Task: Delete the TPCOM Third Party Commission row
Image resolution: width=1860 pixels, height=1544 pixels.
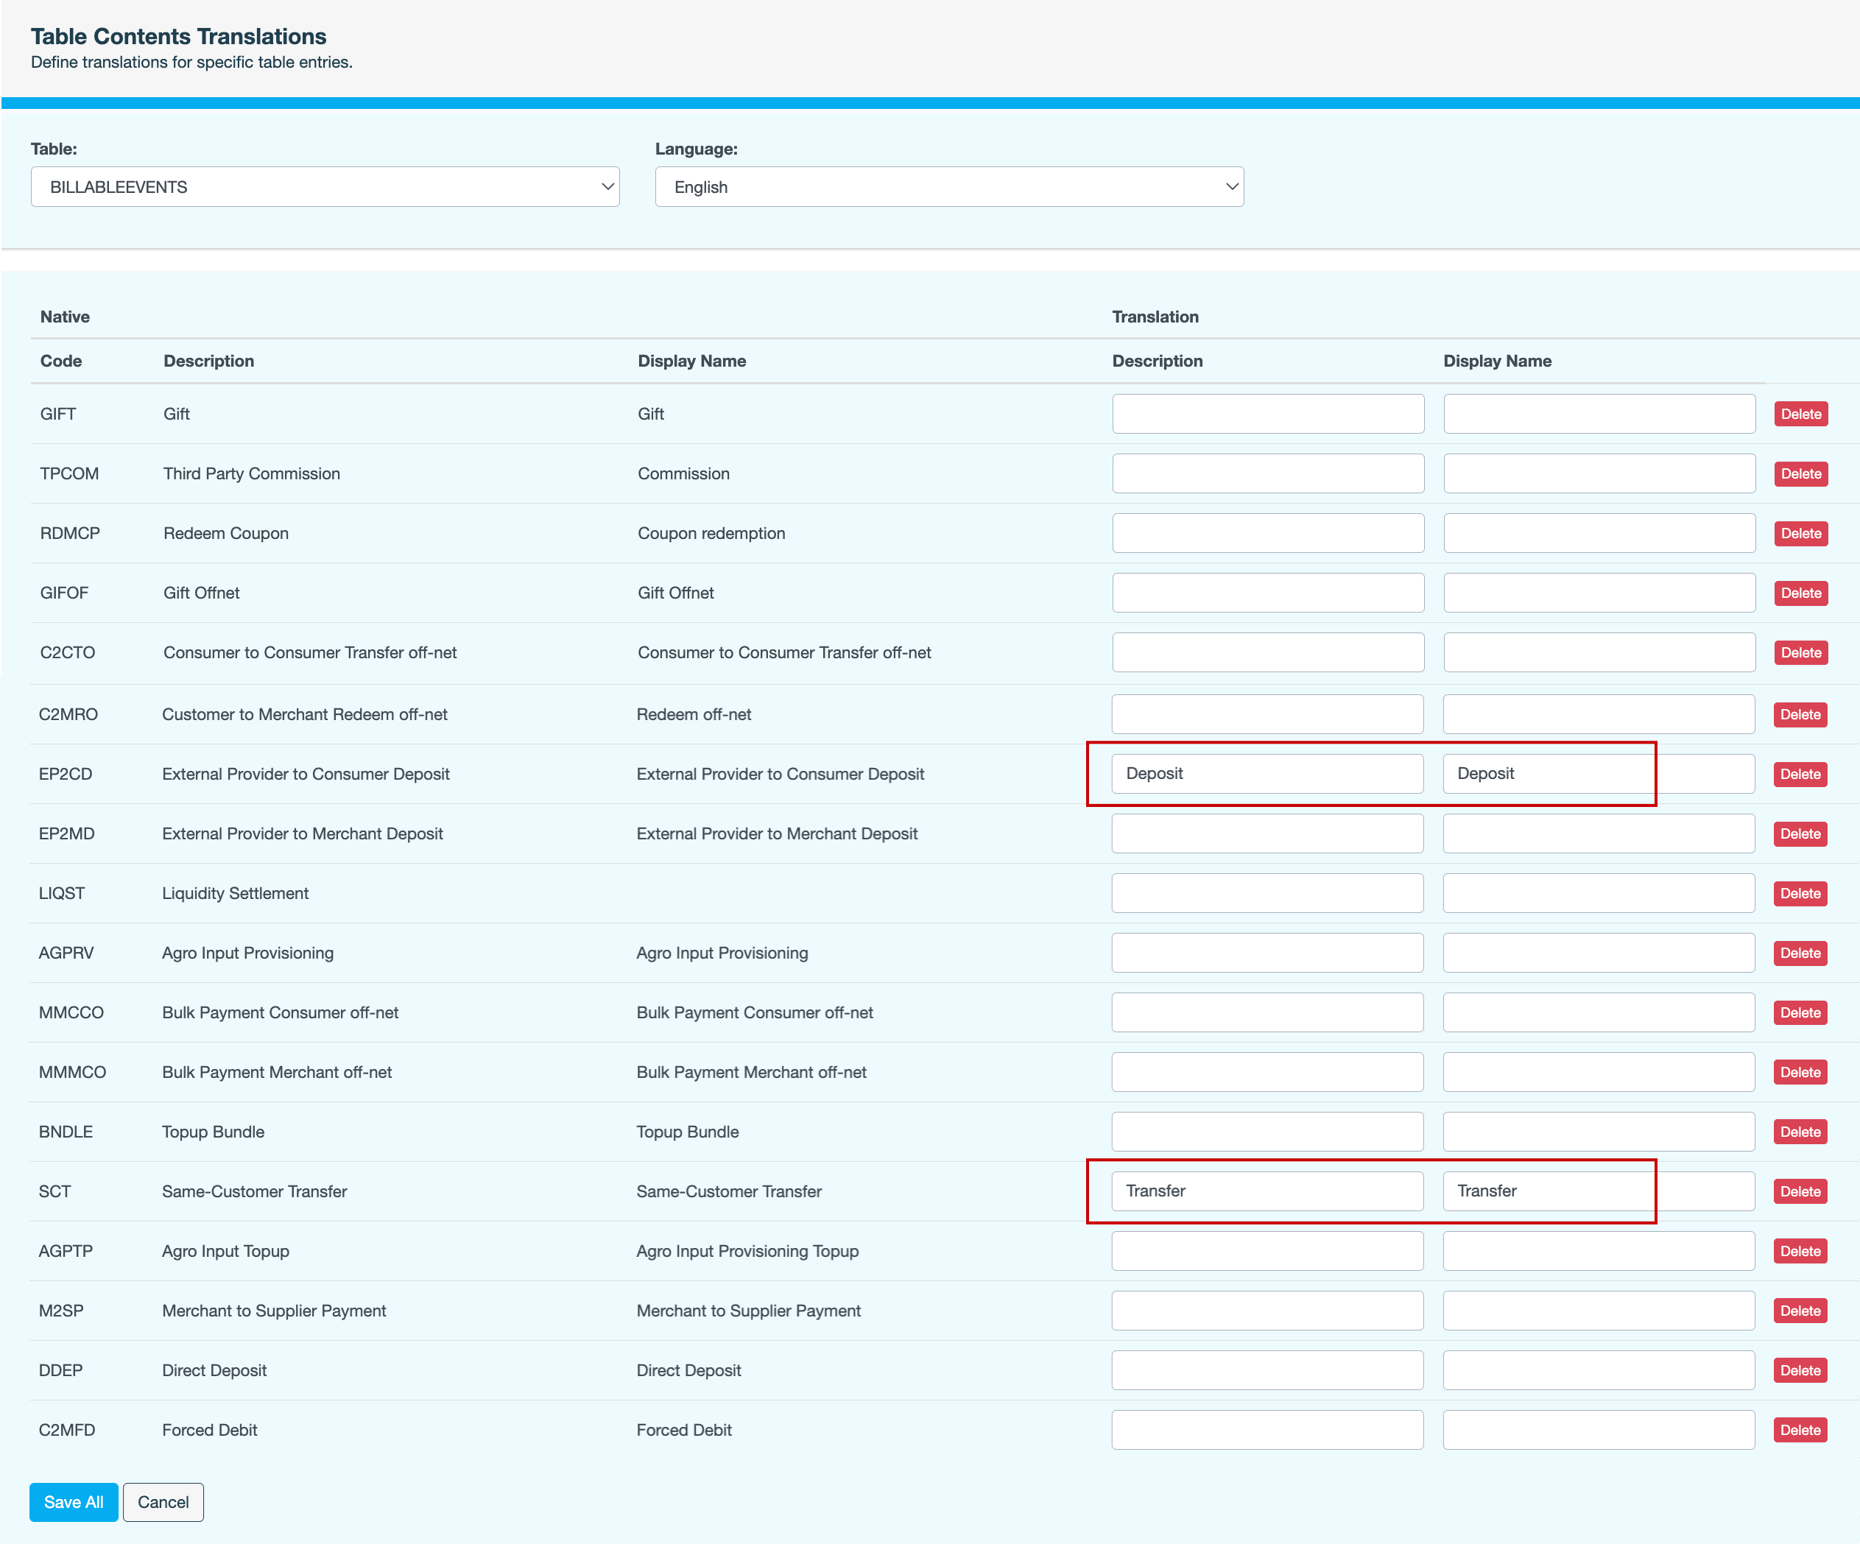Action: coord(1800,474)
